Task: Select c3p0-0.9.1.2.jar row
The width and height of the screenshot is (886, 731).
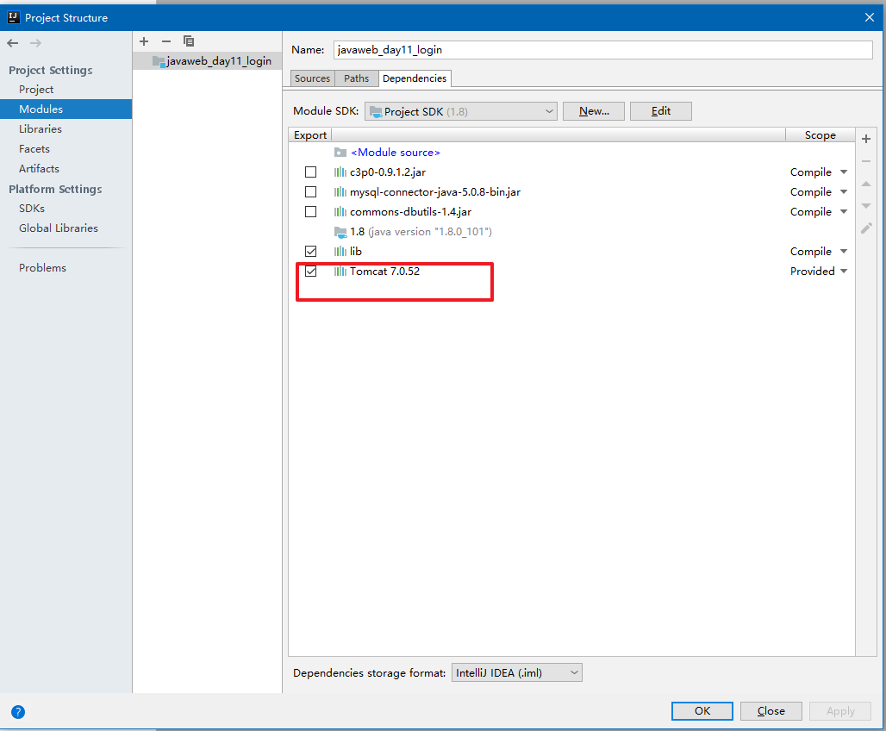Action: 571,172
